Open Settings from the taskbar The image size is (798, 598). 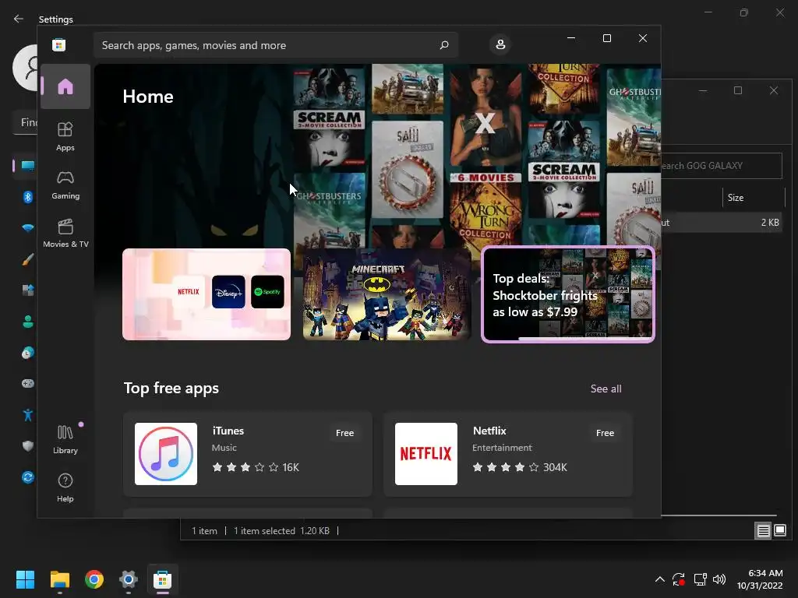[129, 579]
